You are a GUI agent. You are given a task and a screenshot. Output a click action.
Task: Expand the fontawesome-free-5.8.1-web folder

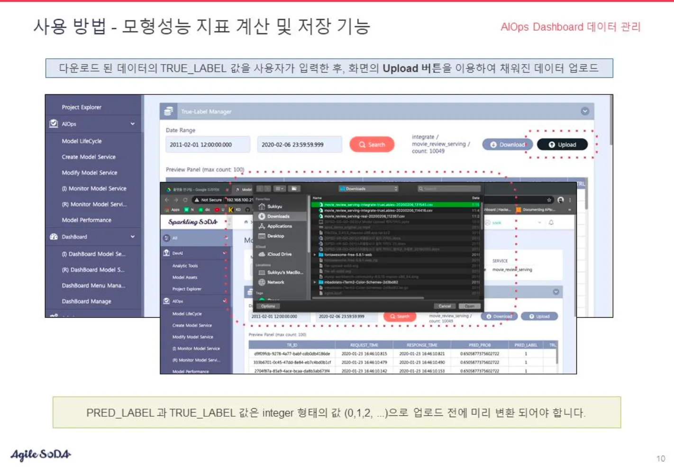pyautogui.click(x=315, y=255)
